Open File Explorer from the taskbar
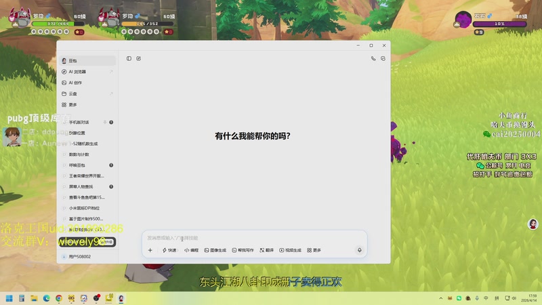The image size is (542, 305). click(x=34, y=298)
